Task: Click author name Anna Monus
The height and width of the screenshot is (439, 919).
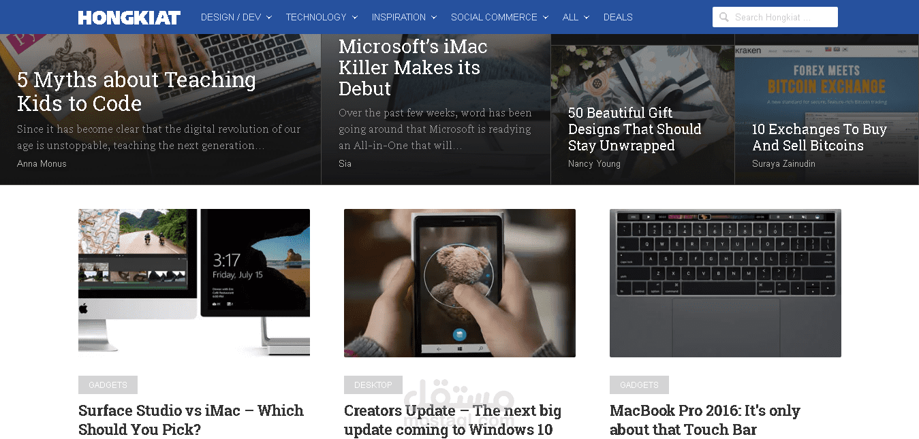Action: click(x=42, y=163)
